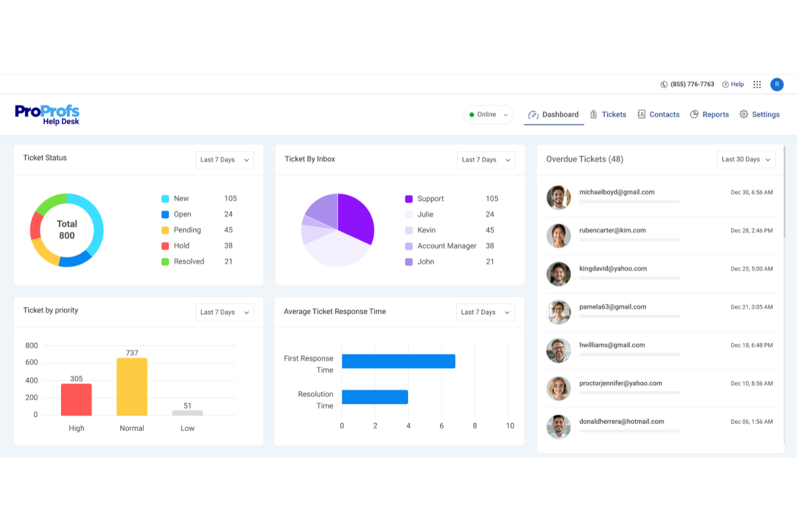
Task: Open overdue ticket from rubencarter@kim.com
Action: tap(660, 236)
